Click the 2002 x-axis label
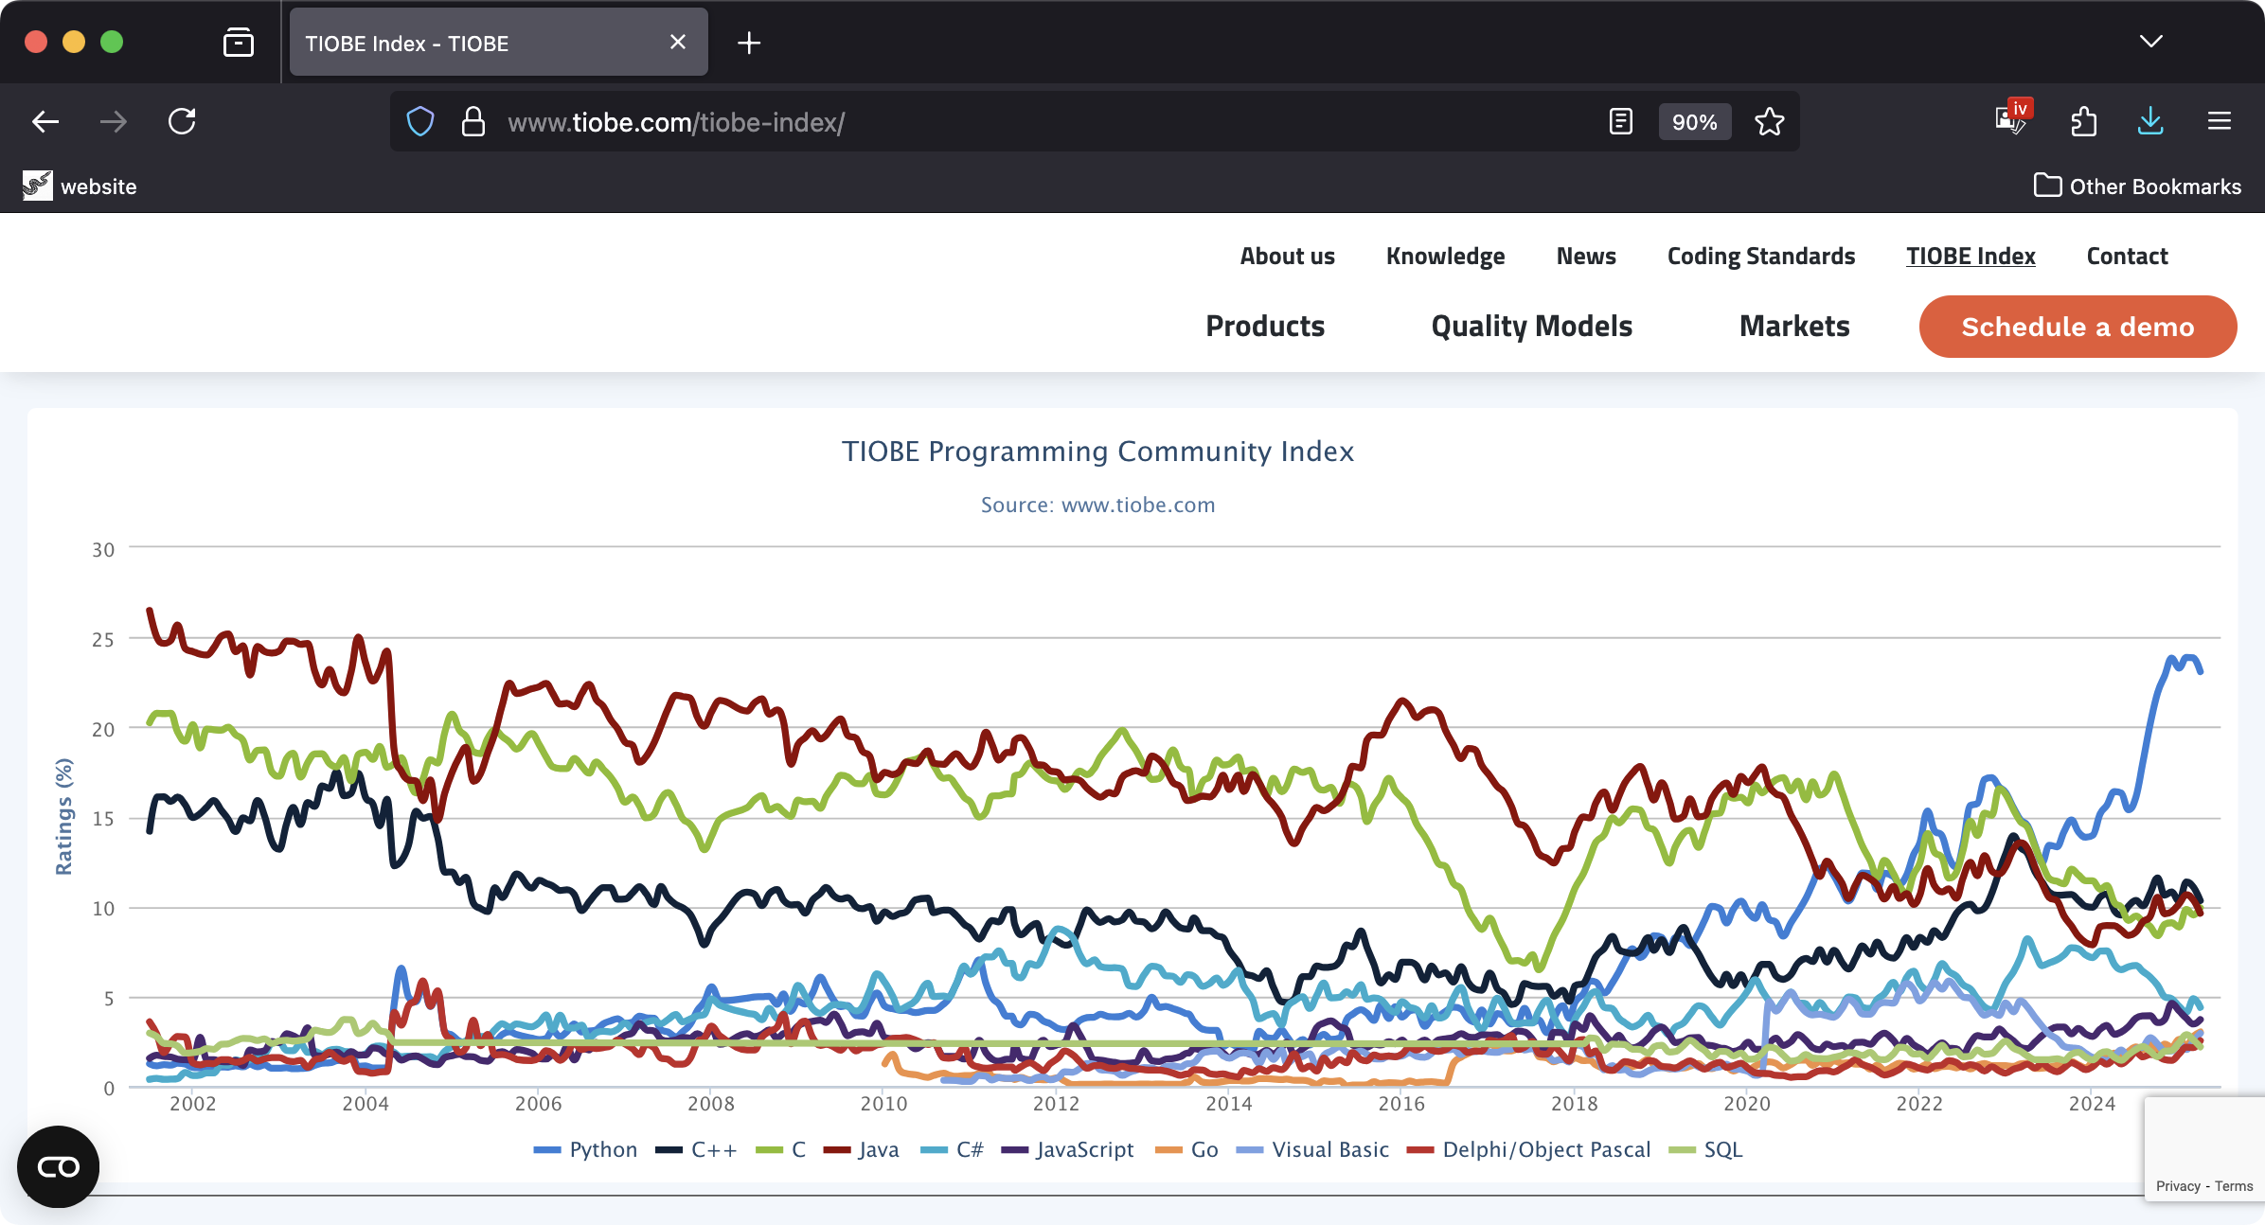 193,1103
